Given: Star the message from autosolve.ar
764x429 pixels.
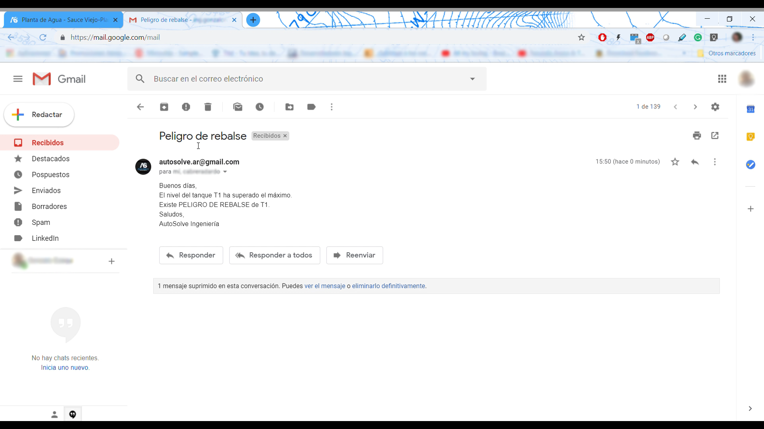Looking at the screenshot, I should click(675, 162).
